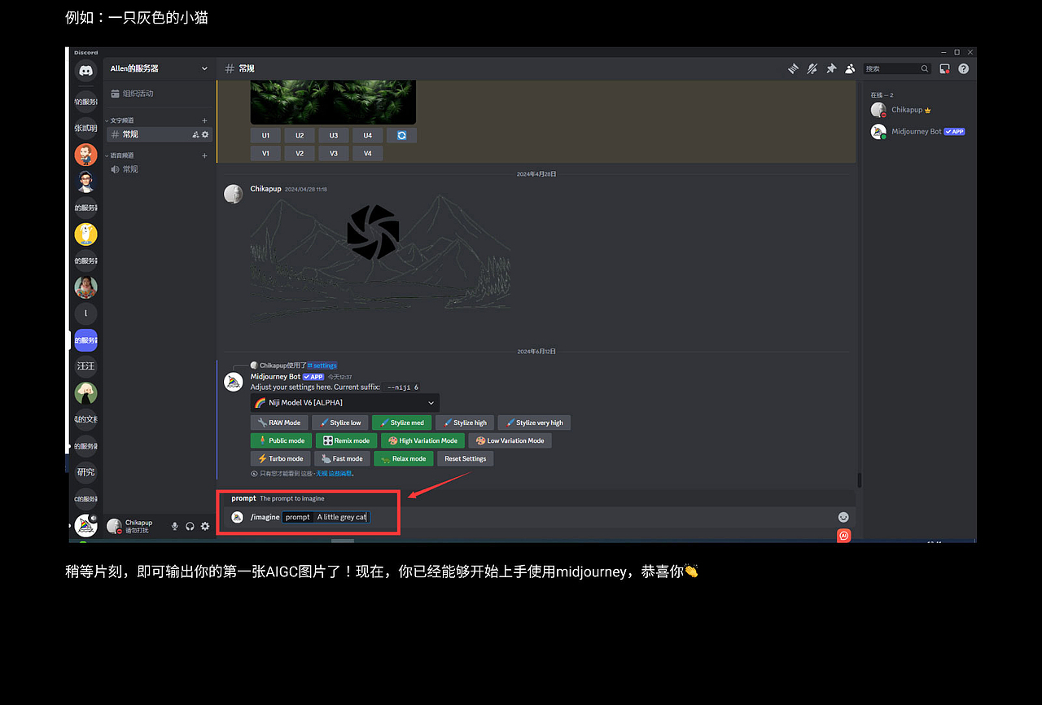This screenshot has width=1042, height=705.
Task: Switch Midjourney to Relax mode
Action: [403, 458]
